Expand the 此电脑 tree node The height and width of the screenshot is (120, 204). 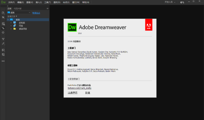click(11, 23)
